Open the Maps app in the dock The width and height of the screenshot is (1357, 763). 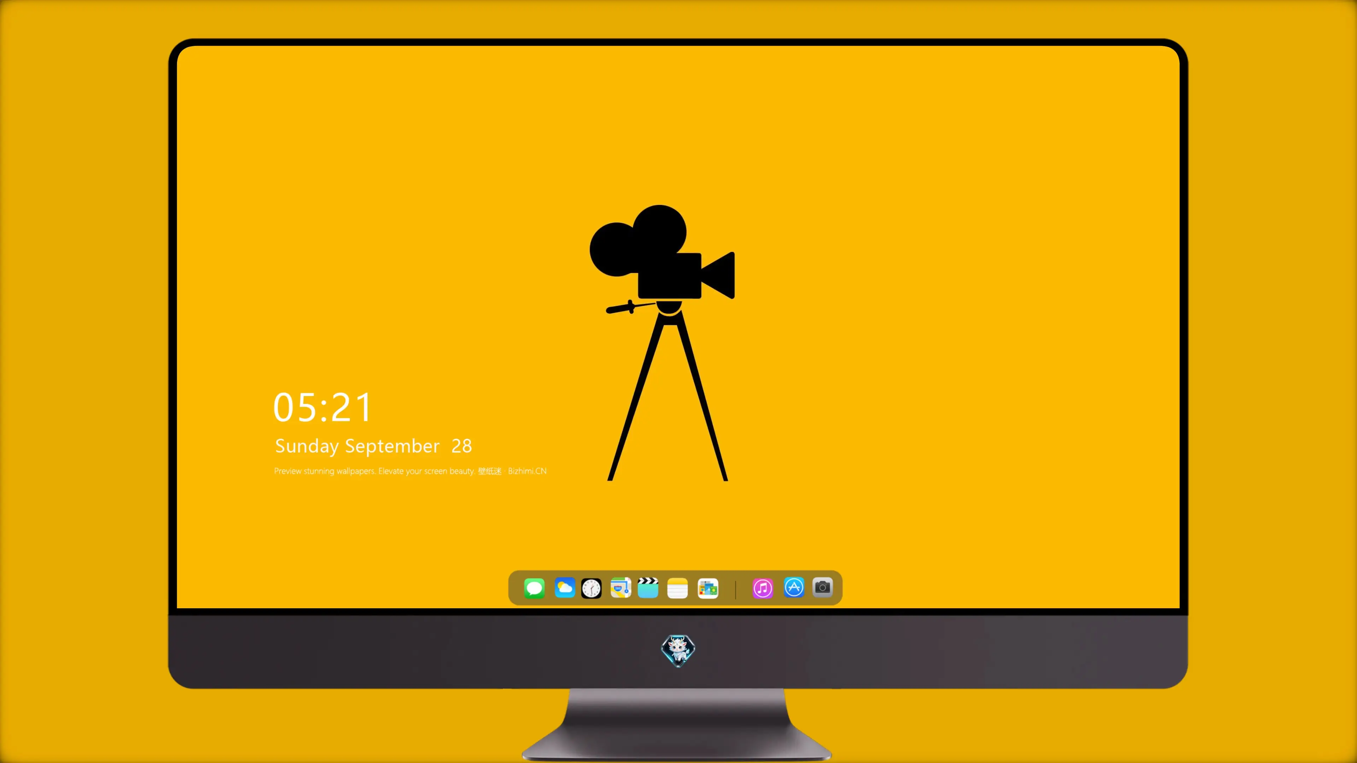(x=621, y=588)
